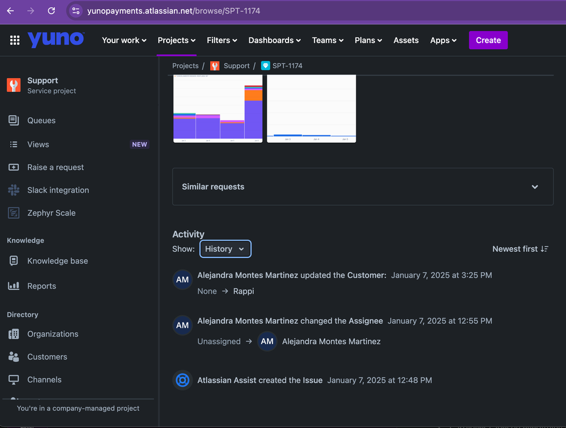Click the browser forward arrow
566x428 pixels.
click(x=31, y=11)
